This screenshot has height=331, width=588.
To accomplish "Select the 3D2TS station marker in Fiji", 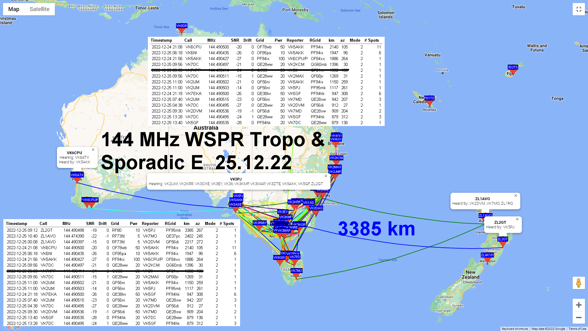I will (513, 67).
